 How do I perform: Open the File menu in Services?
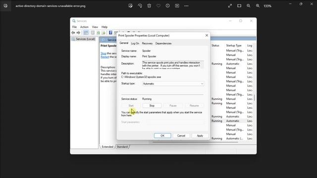click(74, 27)
